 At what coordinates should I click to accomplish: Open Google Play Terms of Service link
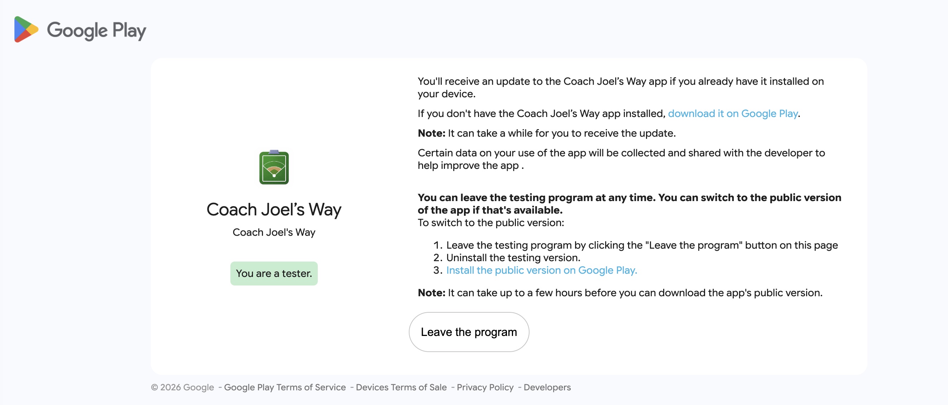coord(285,387)
